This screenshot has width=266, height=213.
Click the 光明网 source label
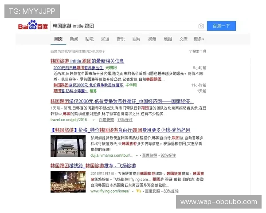(x=111, y=67)
